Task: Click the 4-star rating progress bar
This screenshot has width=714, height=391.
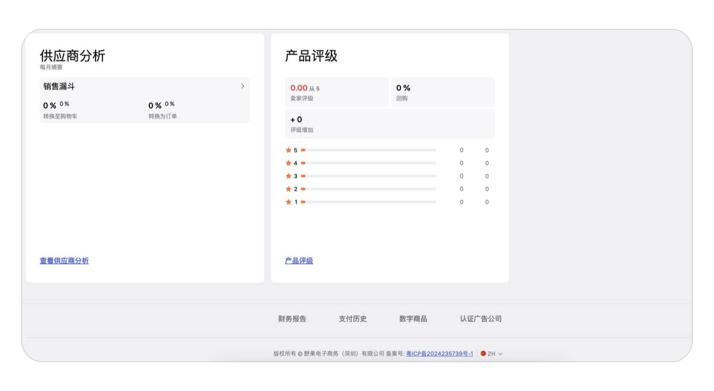Action: pos(368,163)
